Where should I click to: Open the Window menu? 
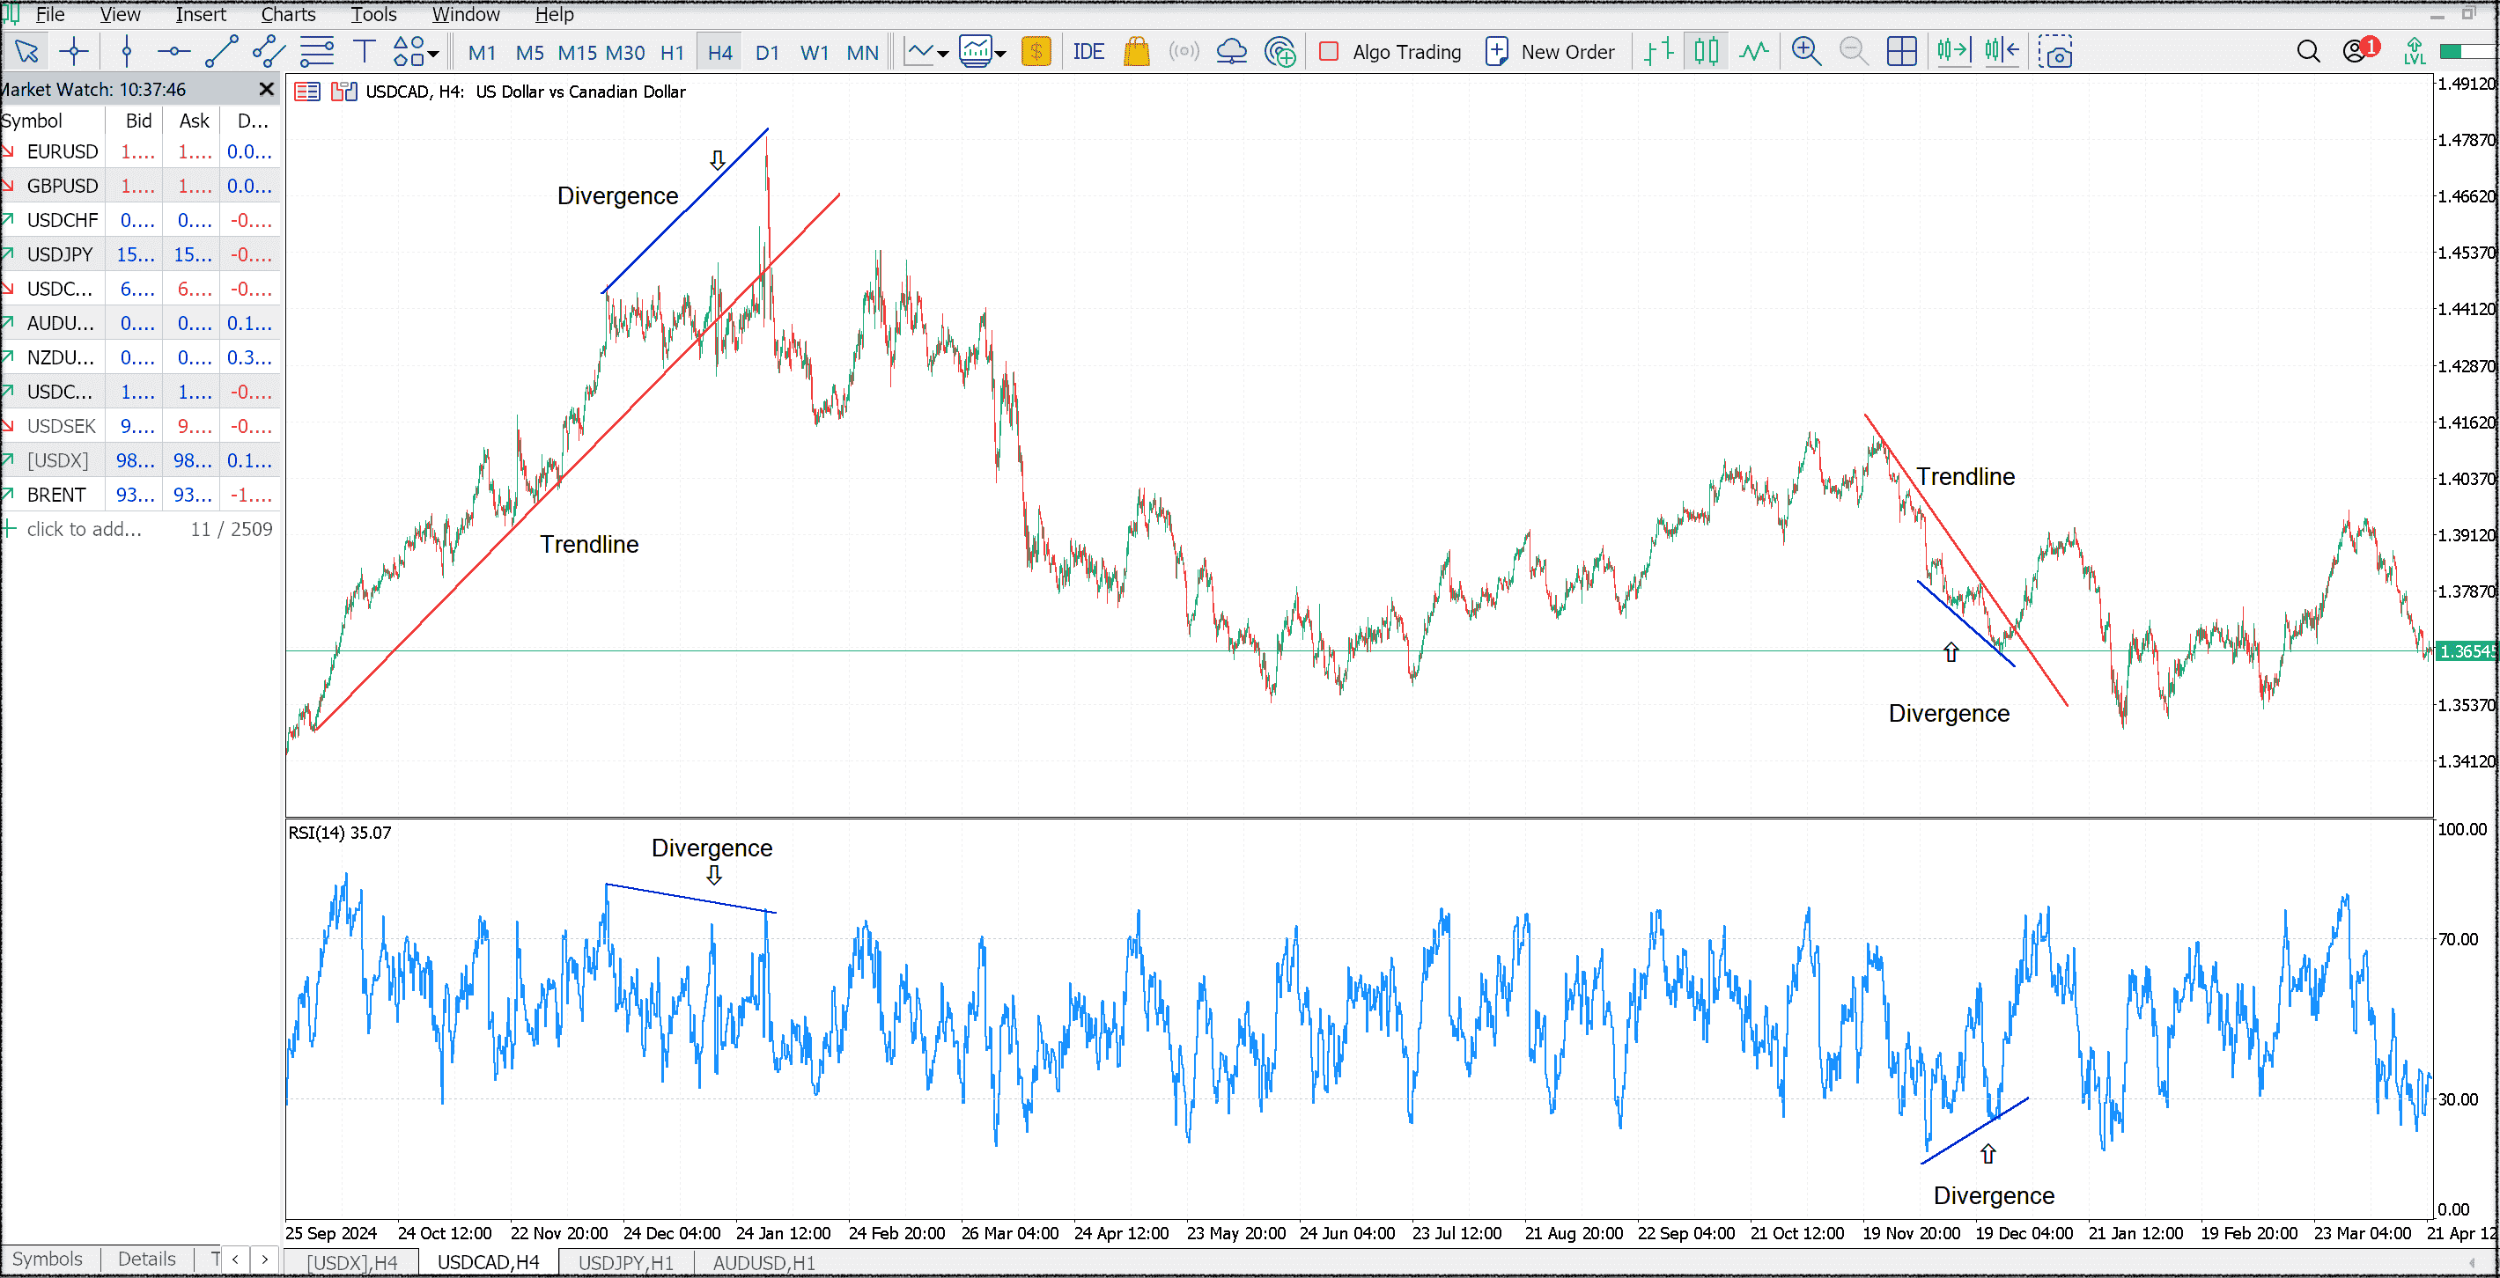point(466,15)
